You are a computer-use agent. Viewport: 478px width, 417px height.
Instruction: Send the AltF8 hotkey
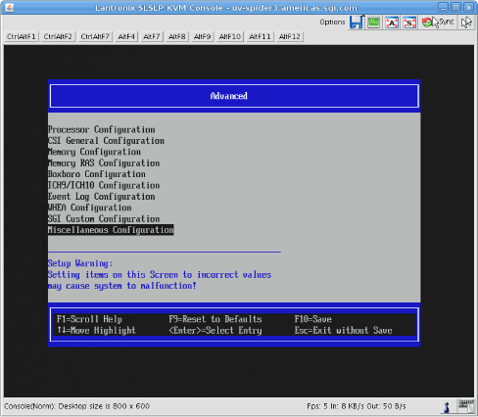click(x=176, y=36)
